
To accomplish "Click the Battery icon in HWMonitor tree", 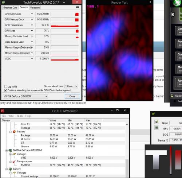I will tap(10, 169).
